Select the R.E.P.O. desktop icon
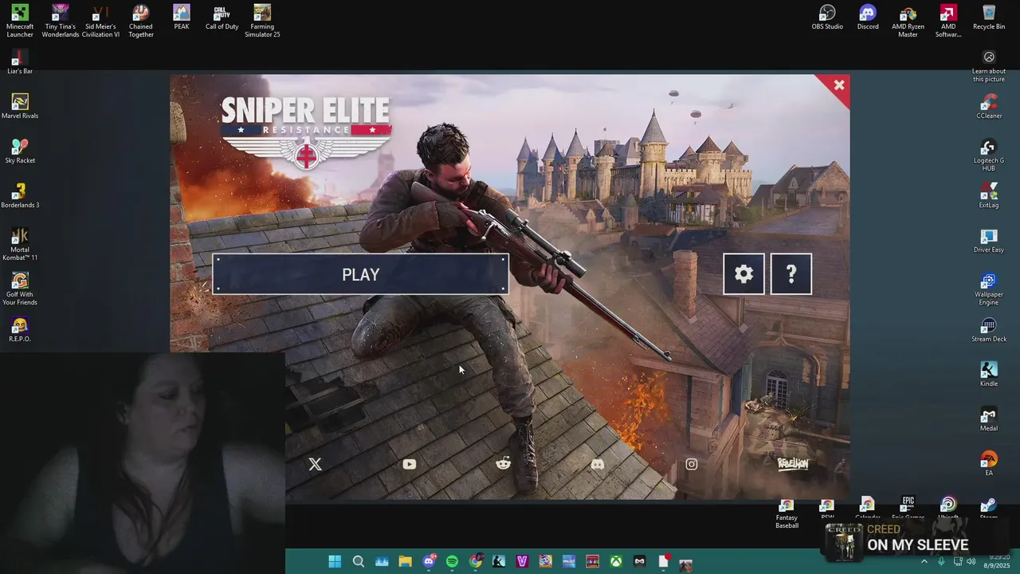 pyautogui.click(x=20, y=330)
